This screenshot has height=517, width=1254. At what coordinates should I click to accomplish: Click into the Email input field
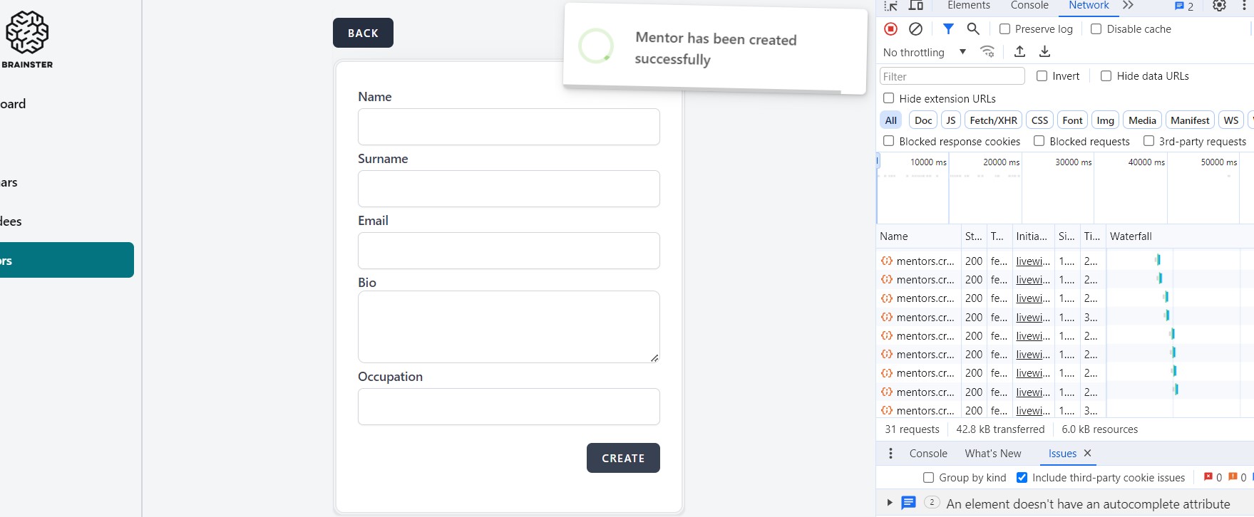(x=508, y=251)
